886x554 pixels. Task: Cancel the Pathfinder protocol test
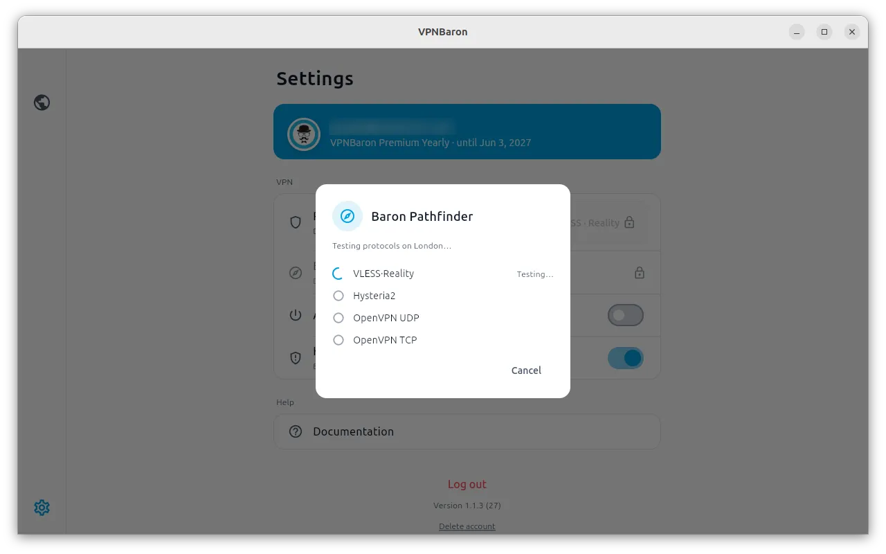(x=526, y=370)
